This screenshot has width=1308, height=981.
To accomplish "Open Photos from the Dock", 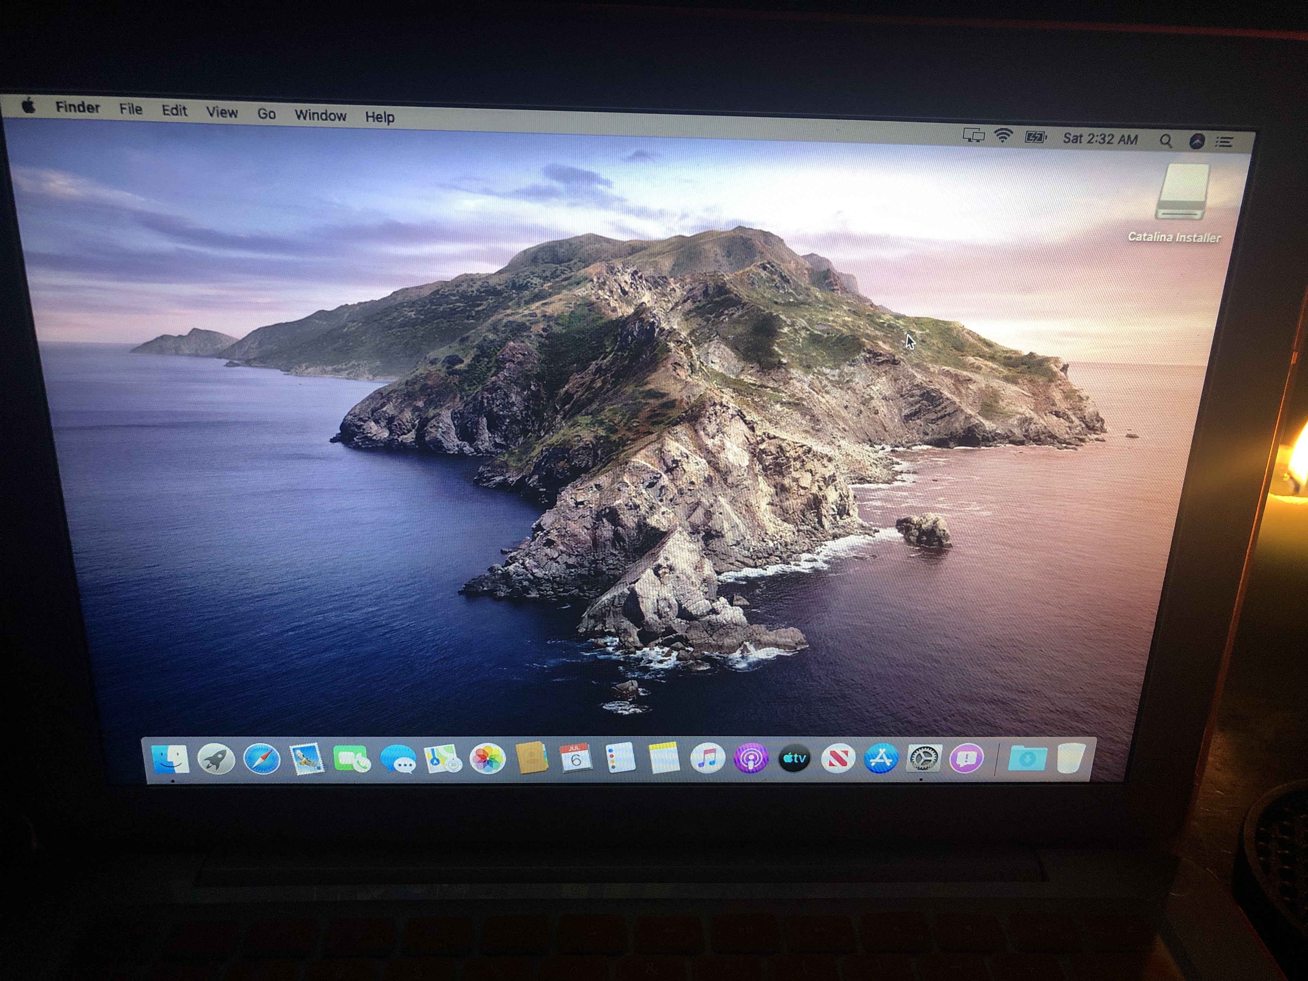I will pos(487,759).
